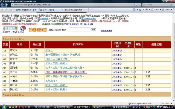Go to page 2 in top pagination
Image resolution: width=175 pixels, height=109 pixels.
pos(5,39)
